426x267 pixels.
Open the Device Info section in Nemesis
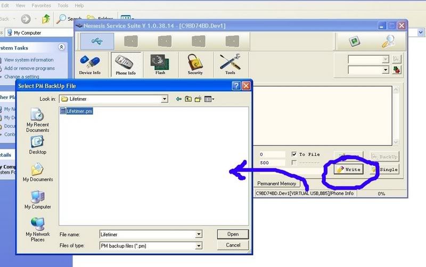tap(89, 65)
